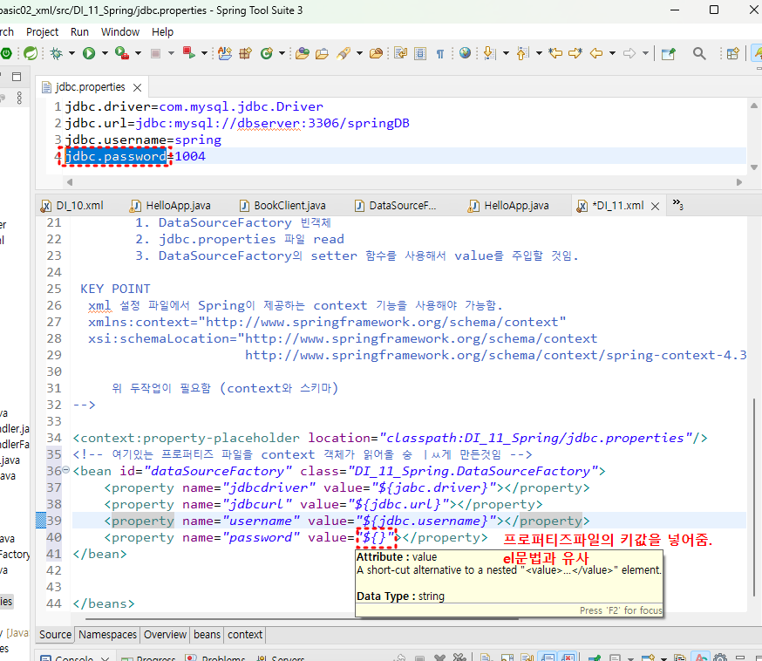Switch to context bottom tab
Screen dimensions: 762x661
click(245, 634)
